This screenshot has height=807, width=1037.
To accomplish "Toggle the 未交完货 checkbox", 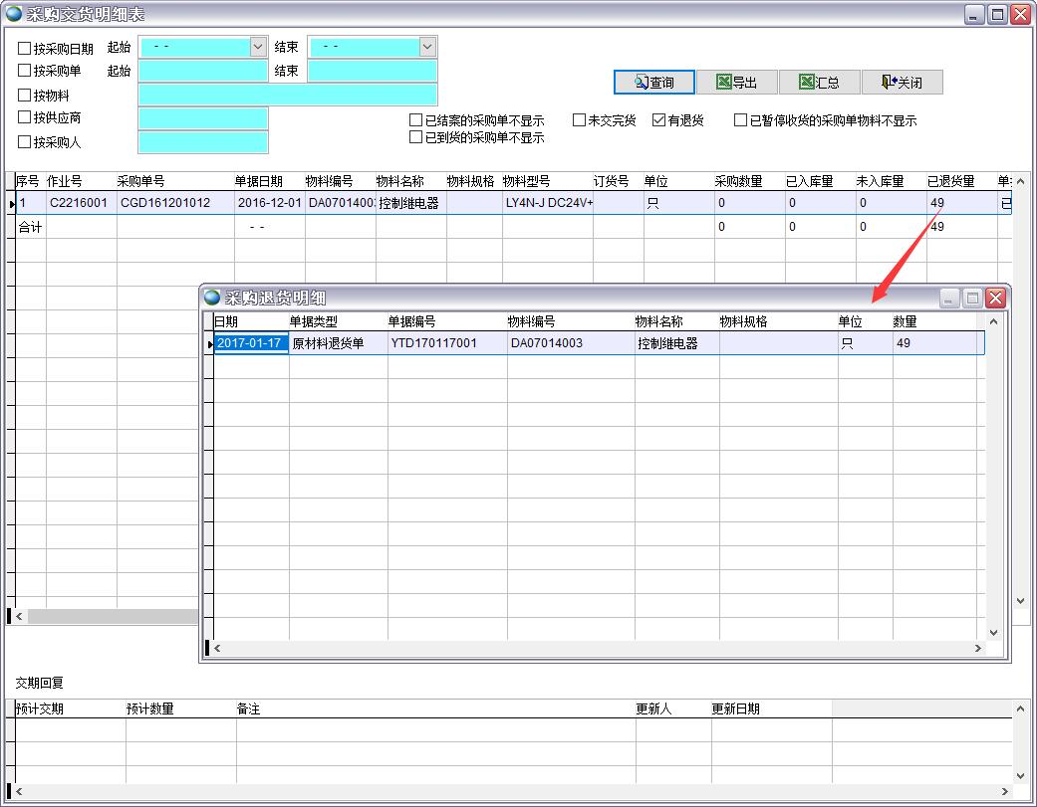I will (579, 120).
